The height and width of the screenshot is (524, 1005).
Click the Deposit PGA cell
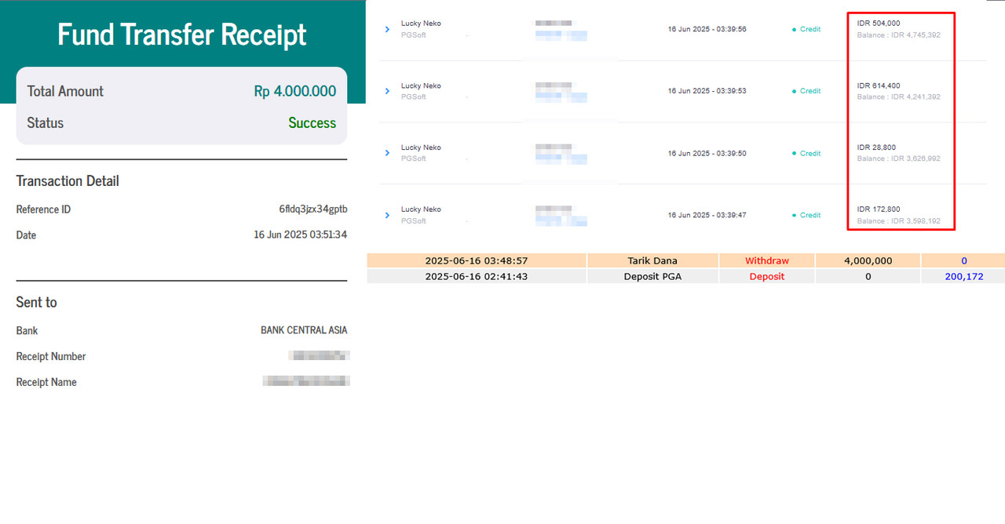coord(652,276)
